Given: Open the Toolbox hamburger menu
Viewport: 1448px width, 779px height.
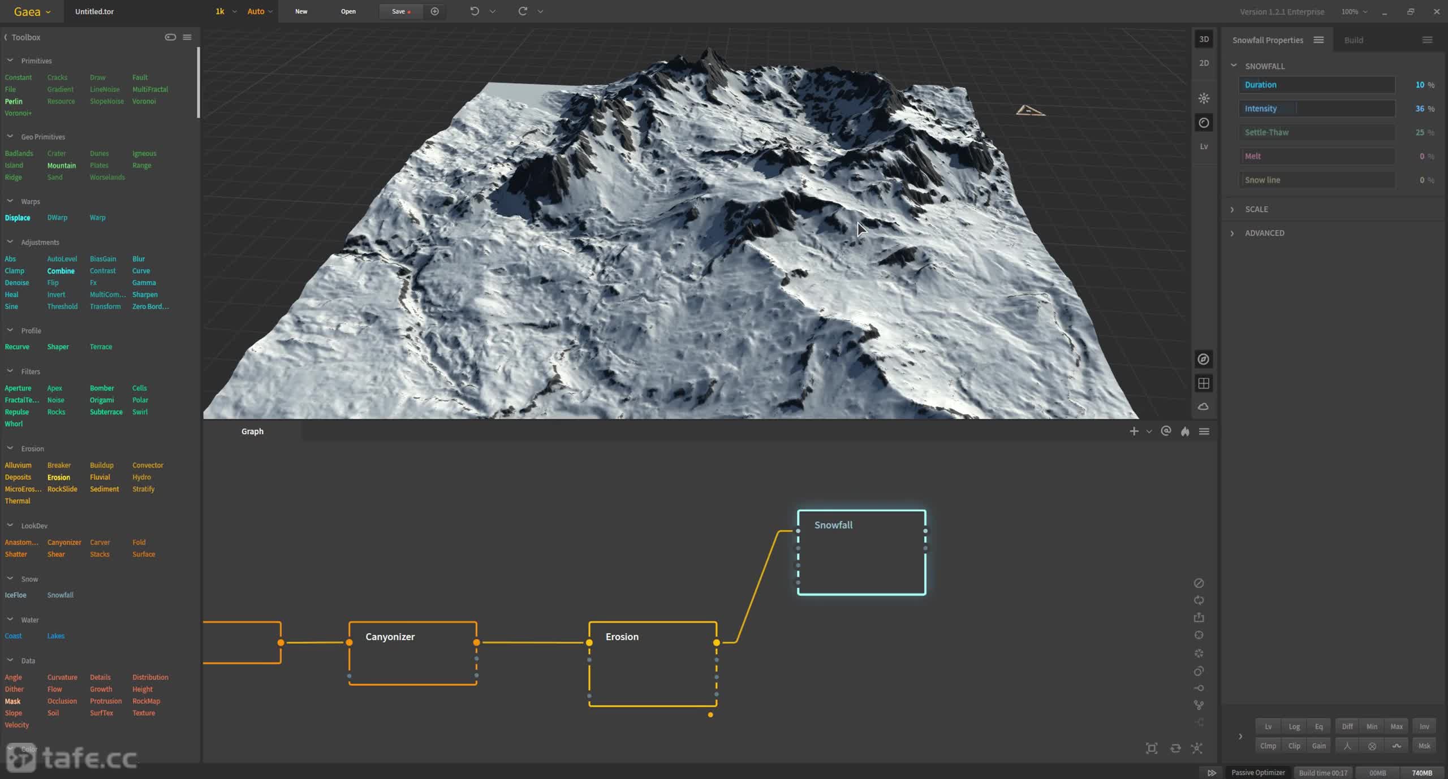Looking at the screenshot, I should [x=187, y=37].
